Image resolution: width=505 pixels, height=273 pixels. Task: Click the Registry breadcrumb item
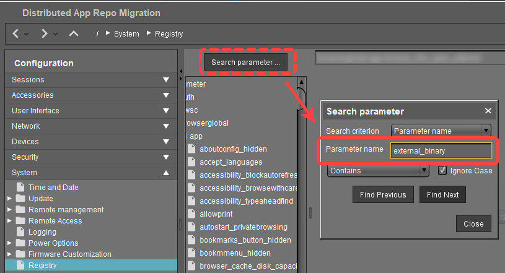169,34
